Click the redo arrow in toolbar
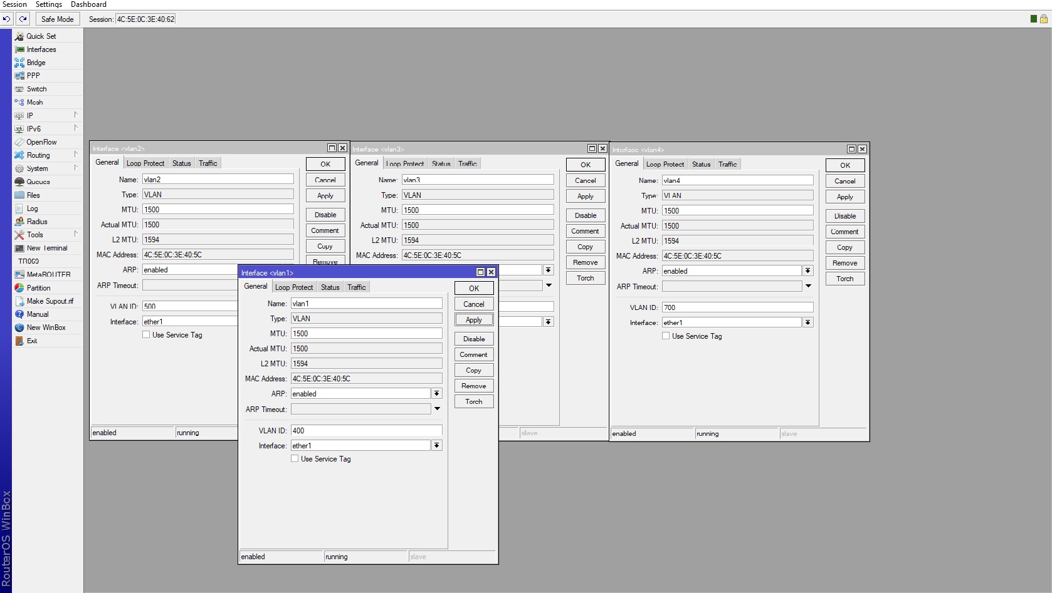Screen dimensions: 1052x593 coord(23,19)
